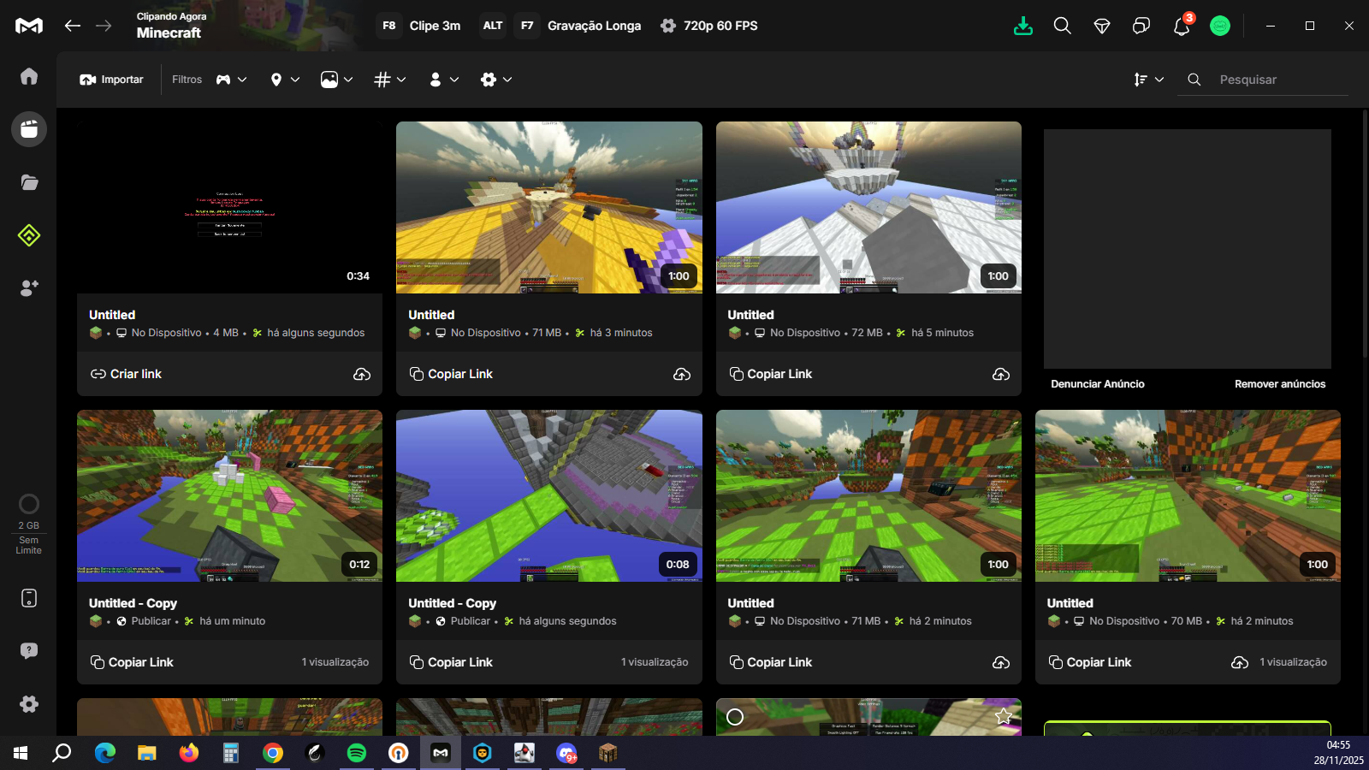Click the green diamond sidebar icon

click(29, 234)
